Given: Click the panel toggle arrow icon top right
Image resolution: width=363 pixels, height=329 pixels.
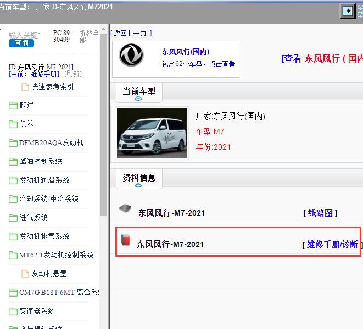Looking at the screenshot, I should pyautogui.click(x=348, y=11).
